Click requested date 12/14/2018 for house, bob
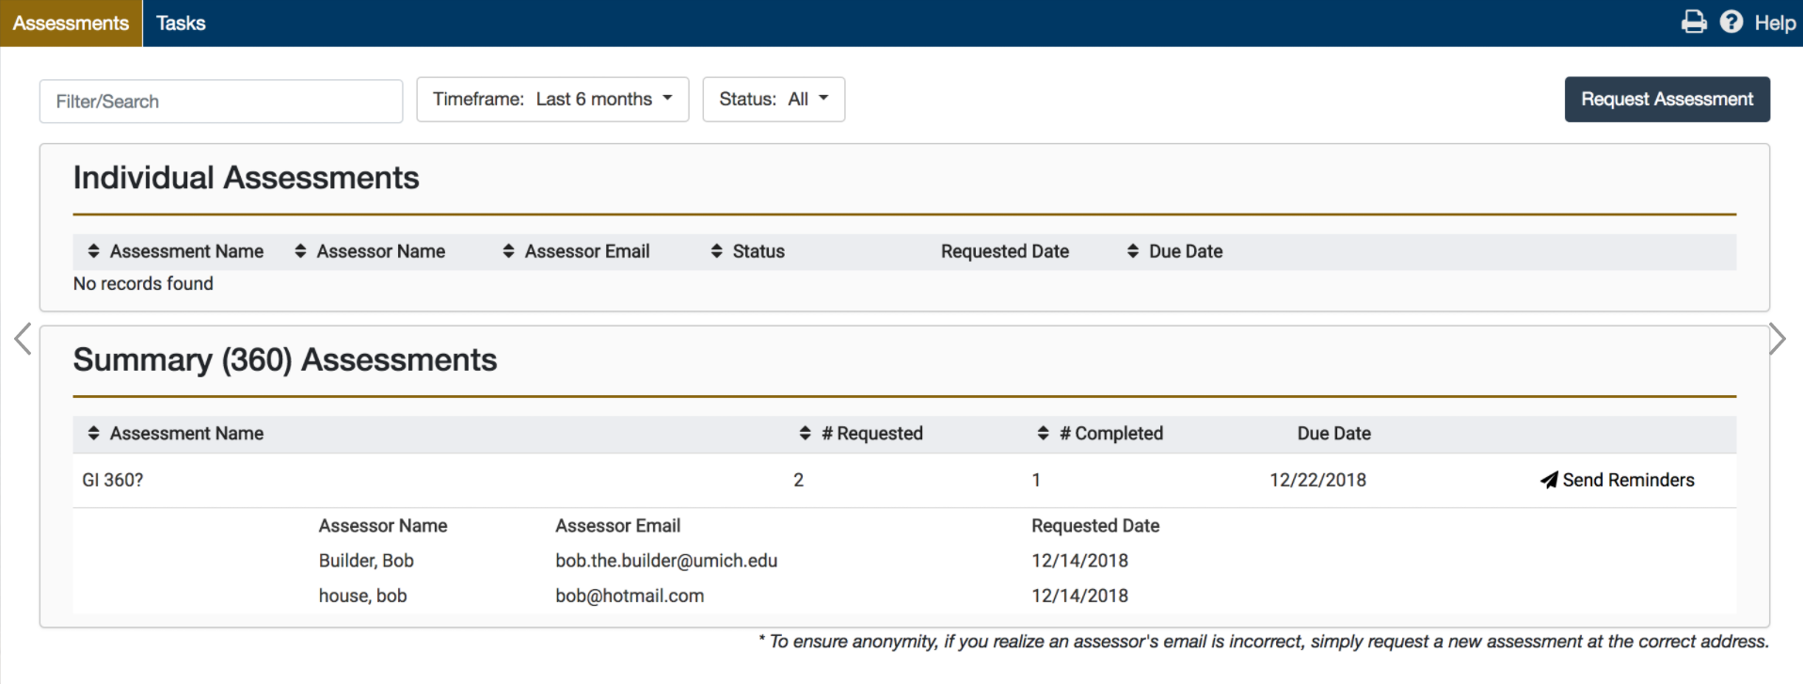 [x=1079, y=596]
